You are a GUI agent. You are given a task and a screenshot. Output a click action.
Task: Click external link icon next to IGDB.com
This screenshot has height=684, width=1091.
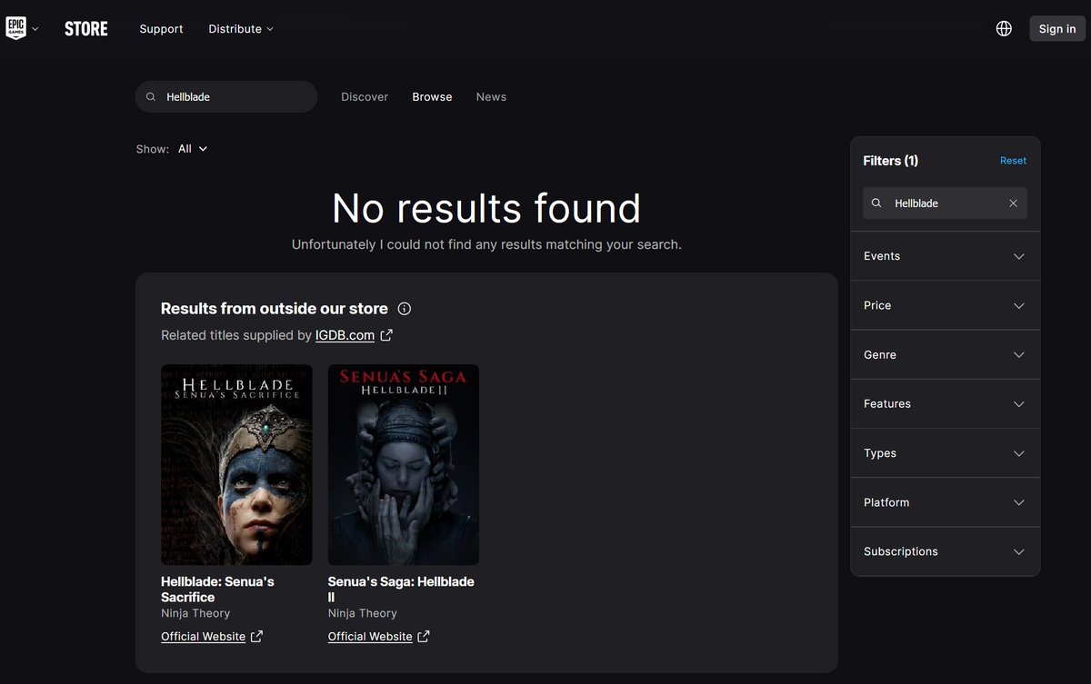click(386, 335)
